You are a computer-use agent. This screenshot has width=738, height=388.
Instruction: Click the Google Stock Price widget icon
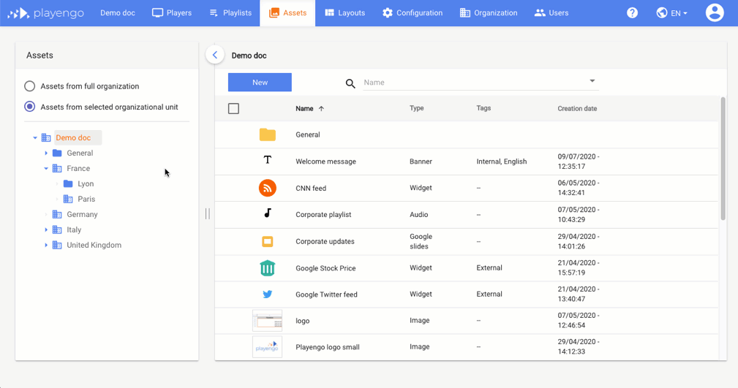268,268
